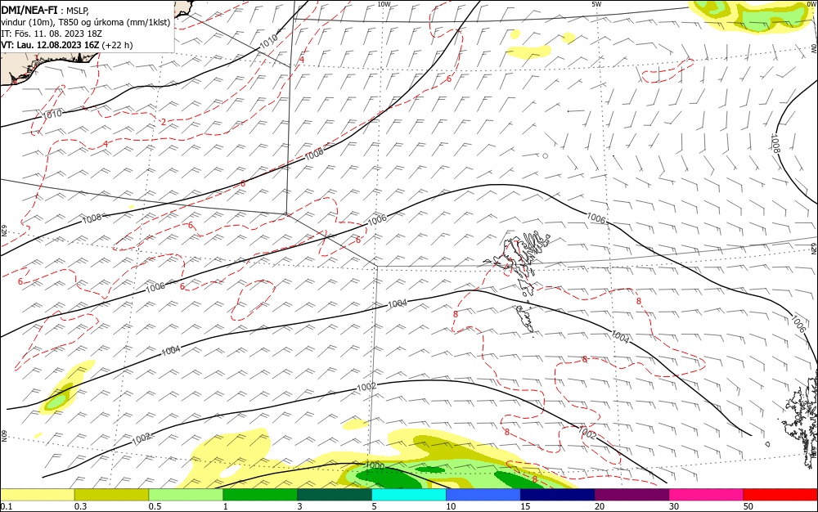Click the legend value '50'
Image resolution: width=818 pixels, height=512 pixels.
pyautogui.click(x=748, y=506)
